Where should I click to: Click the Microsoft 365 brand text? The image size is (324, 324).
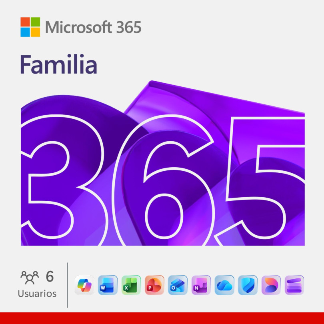click(x=93, y=27)
